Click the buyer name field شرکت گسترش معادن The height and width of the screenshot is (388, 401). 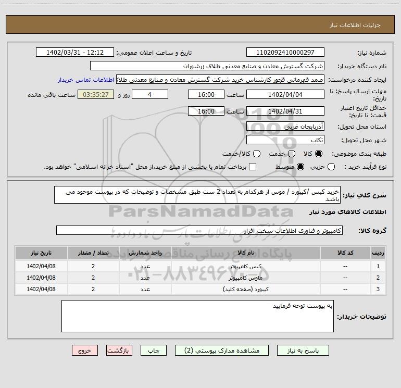207,66
